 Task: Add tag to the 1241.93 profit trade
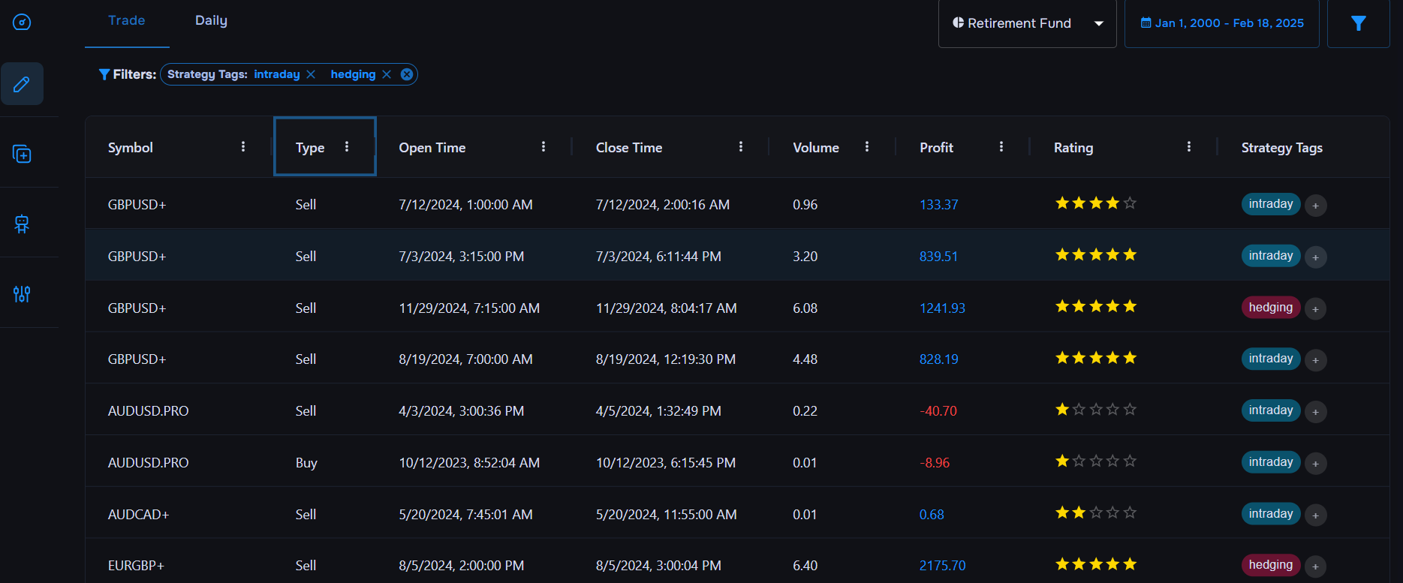(1315, 309)
